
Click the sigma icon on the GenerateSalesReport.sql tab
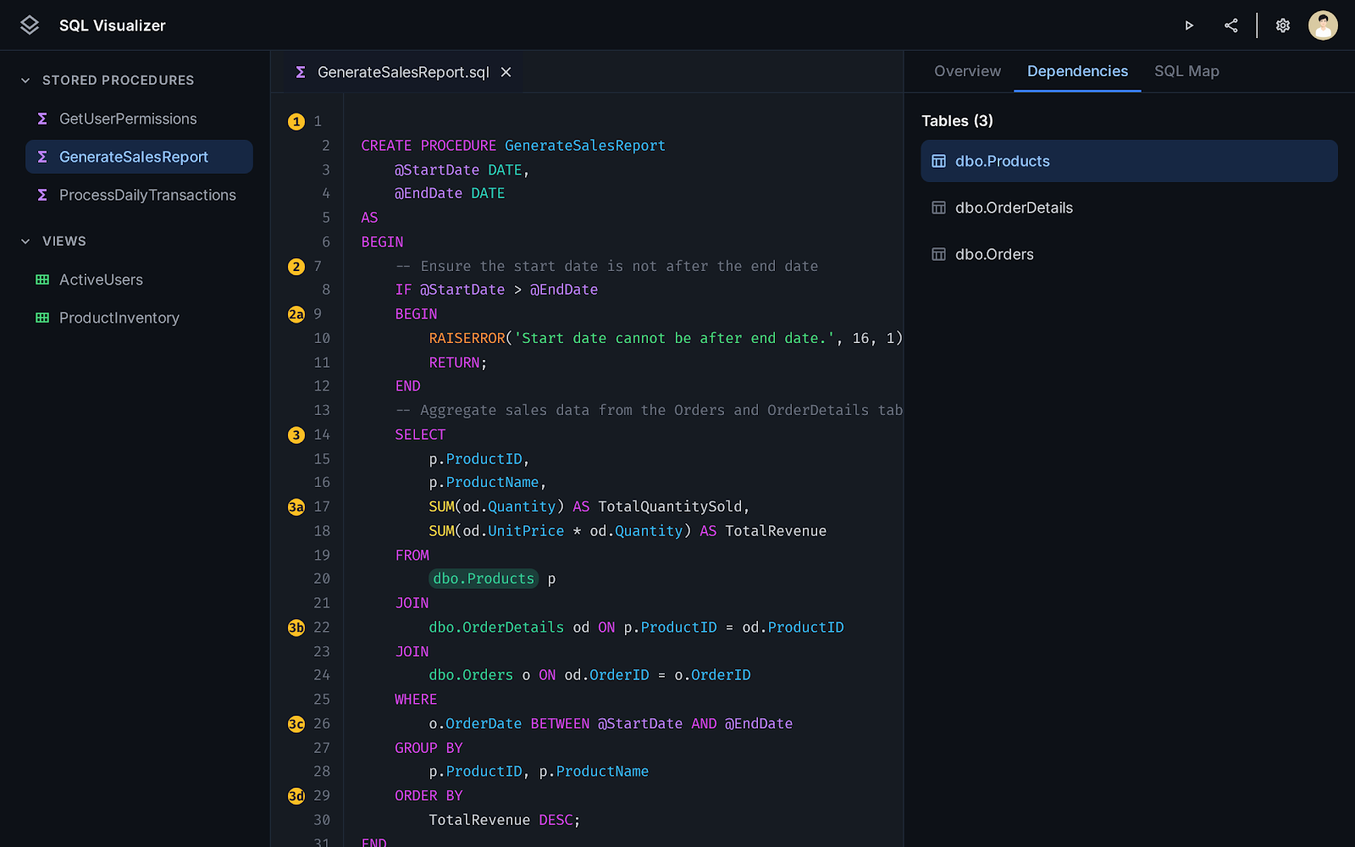[300, 72]
